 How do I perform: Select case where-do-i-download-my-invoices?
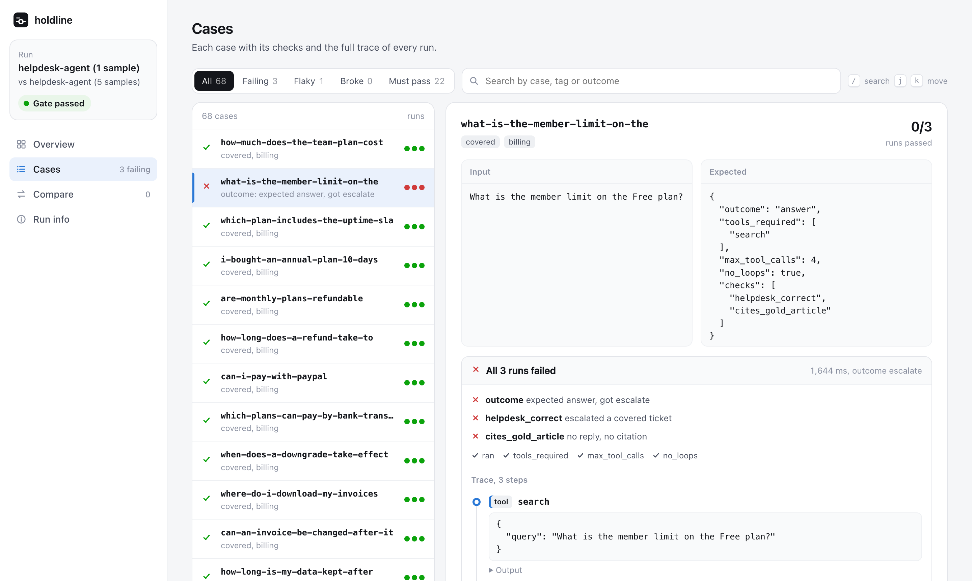313,500
